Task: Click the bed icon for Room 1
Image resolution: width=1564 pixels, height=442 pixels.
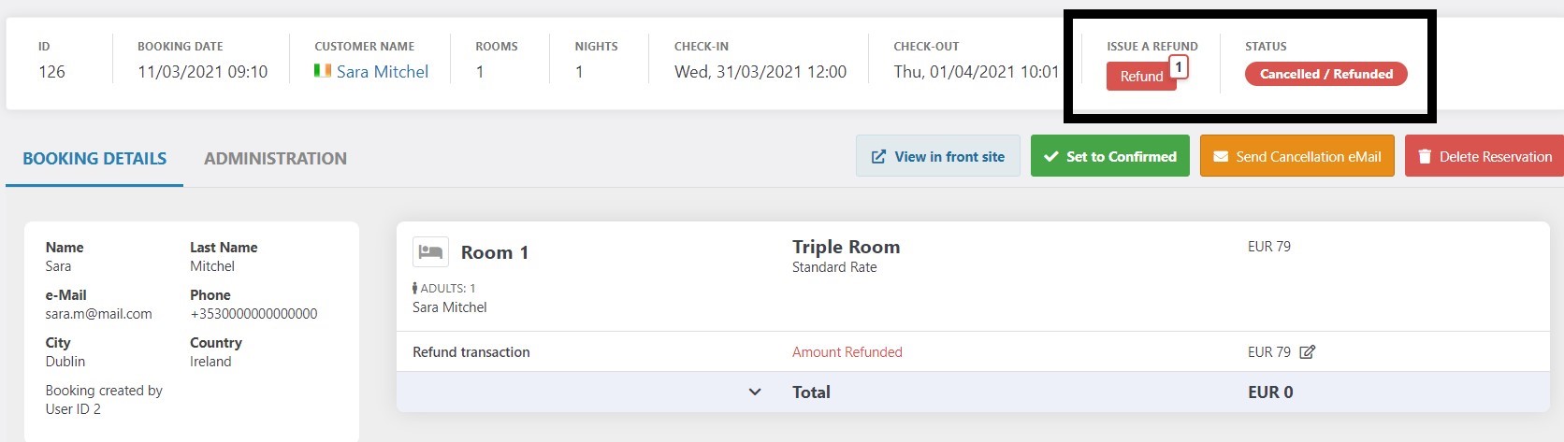Action: point(430,251)
